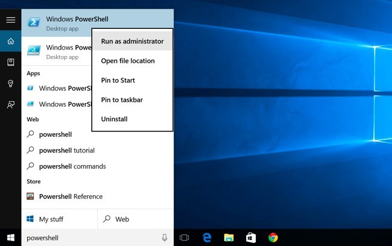Viewport: 392px width, 246px height.
Task: Open the Notebook icon in sidebar
Action: [x=10, y=62]
